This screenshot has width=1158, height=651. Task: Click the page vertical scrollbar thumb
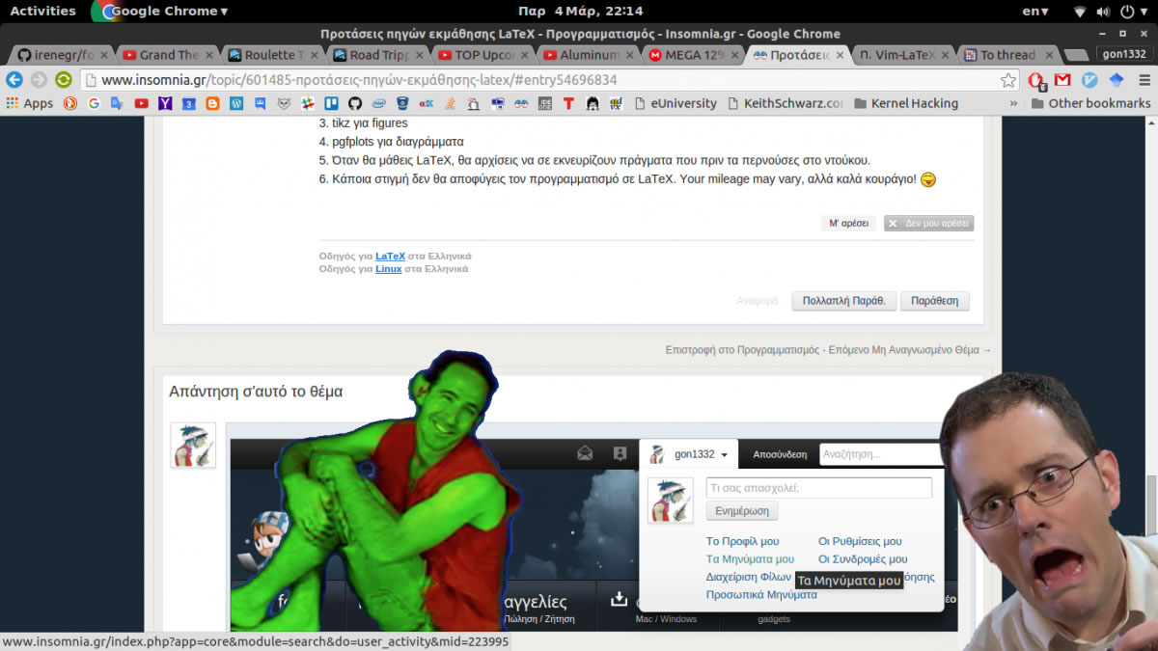1151,503
